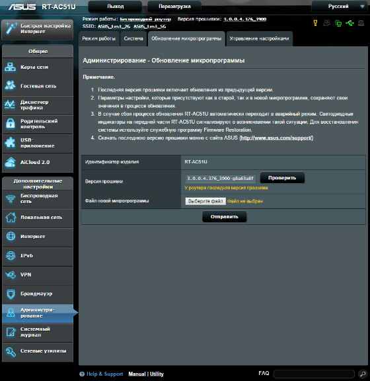Click 'У роутера последняя версия прошивки' message
This screenshot has width=370, height=381.
[226, 188]
